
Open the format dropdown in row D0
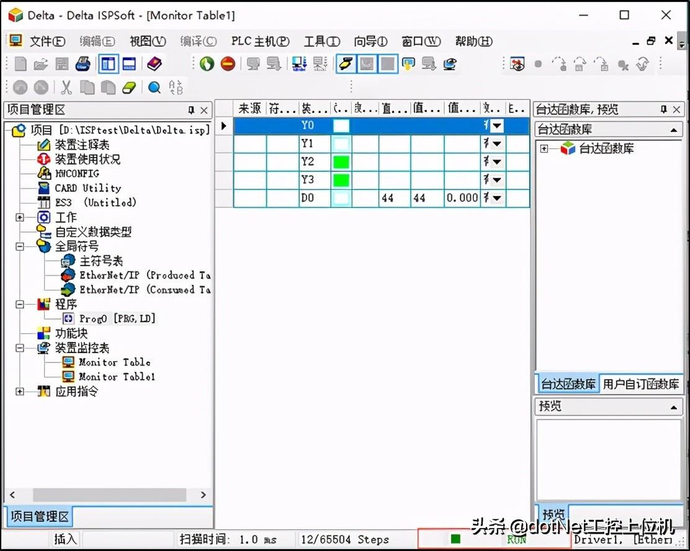click(497, 198)
